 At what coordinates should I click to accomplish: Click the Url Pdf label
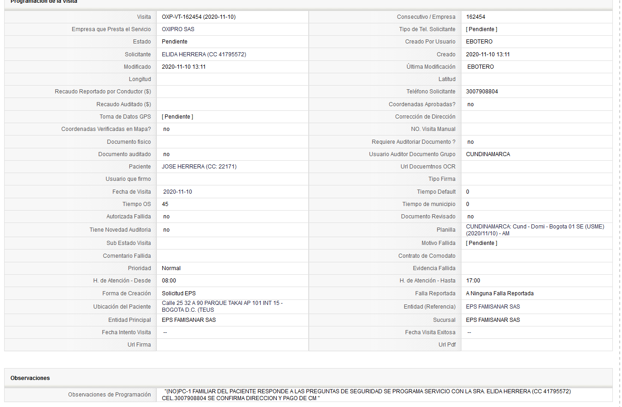coord(447,345)
